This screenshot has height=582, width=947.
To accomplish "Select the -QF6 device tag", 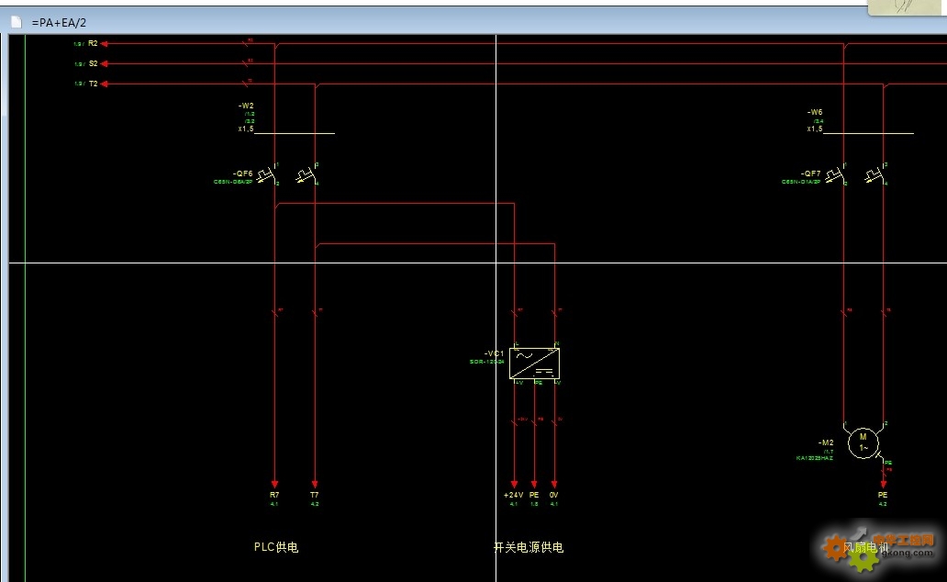I will (x=243, y=173).
